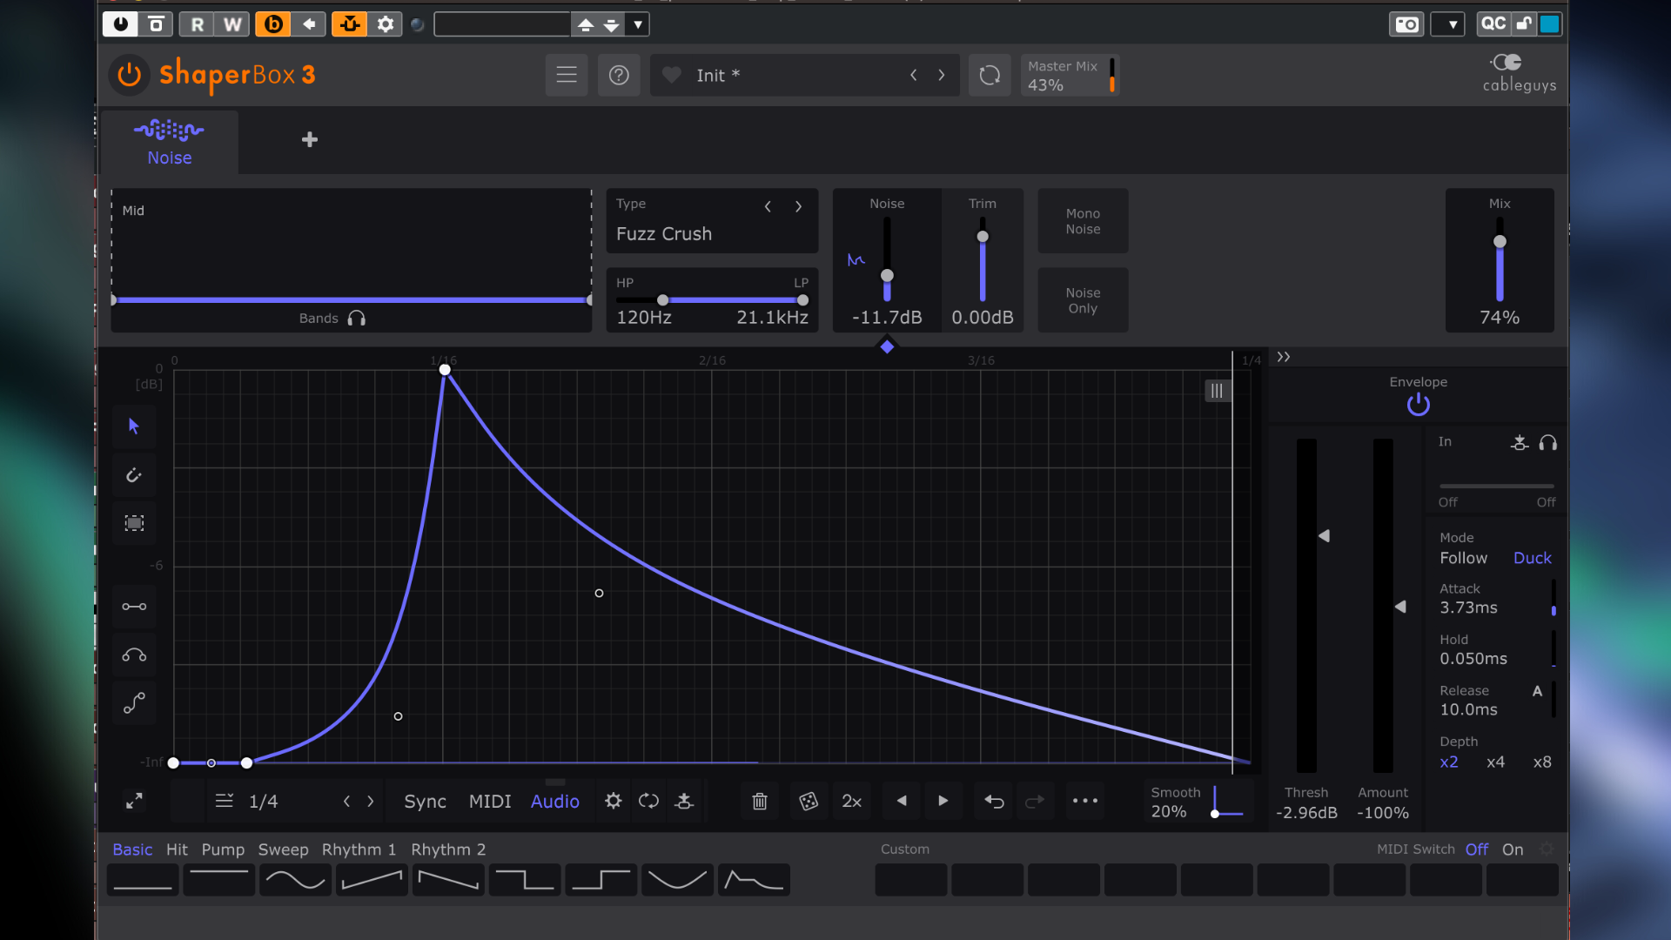Switch to the Pump preset tab

tap(223, 849)
